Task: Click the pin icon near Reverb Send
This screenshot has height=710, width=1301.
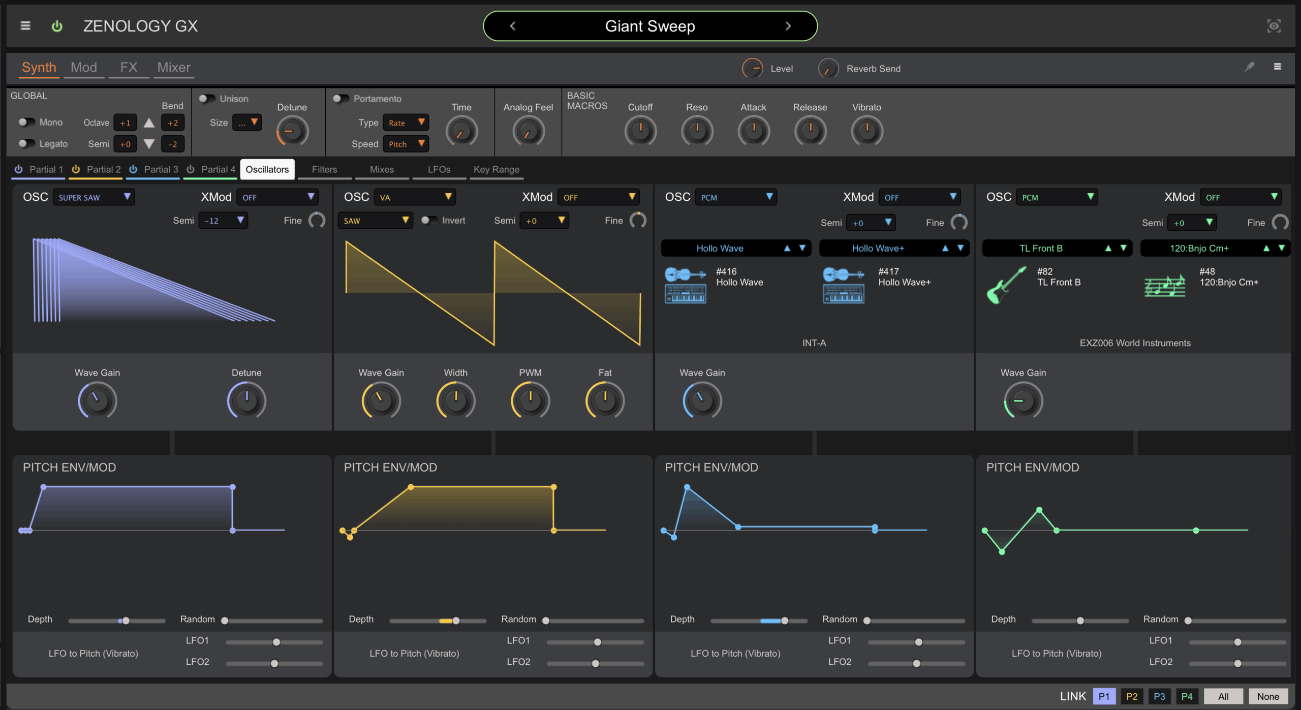Action: point(1249,67)
